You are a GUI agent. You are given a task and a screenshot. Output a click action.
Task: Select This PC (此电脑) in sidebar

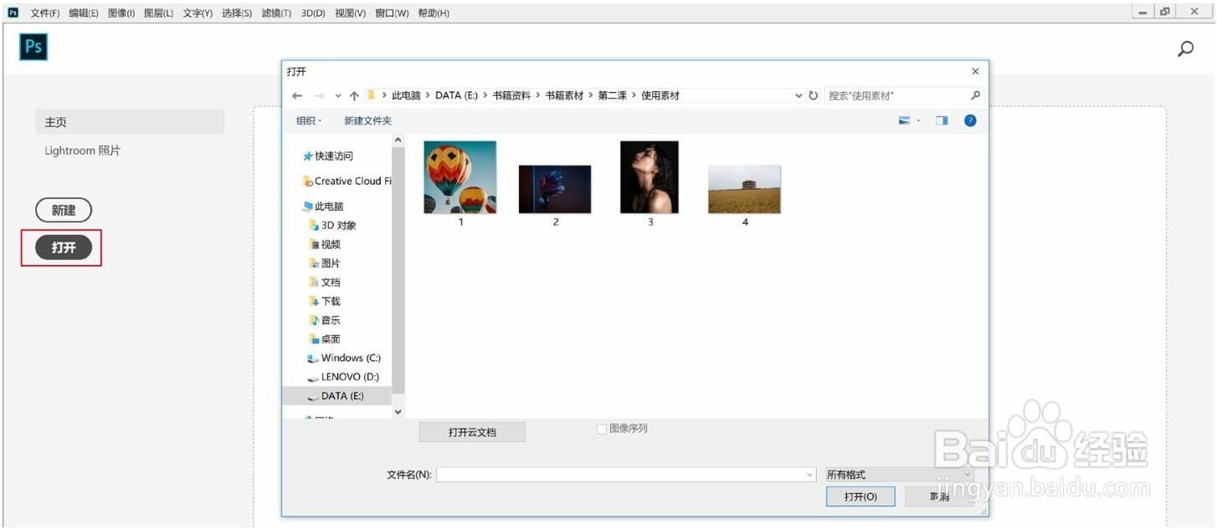click(x=323, y=206)
